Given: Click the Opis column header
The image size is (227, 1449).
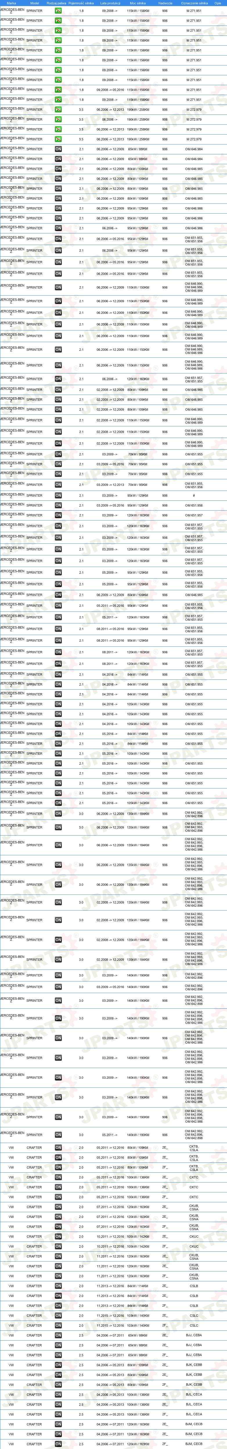Looking at the screenshot, I should (x=217, y=3).
